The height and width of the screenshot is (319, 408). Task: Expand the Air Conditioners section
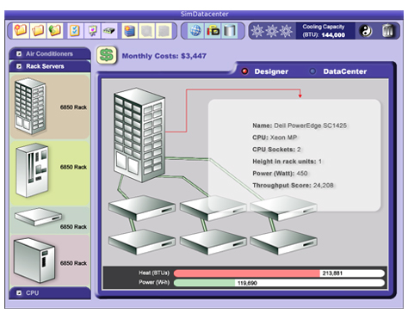click(50, 53)
